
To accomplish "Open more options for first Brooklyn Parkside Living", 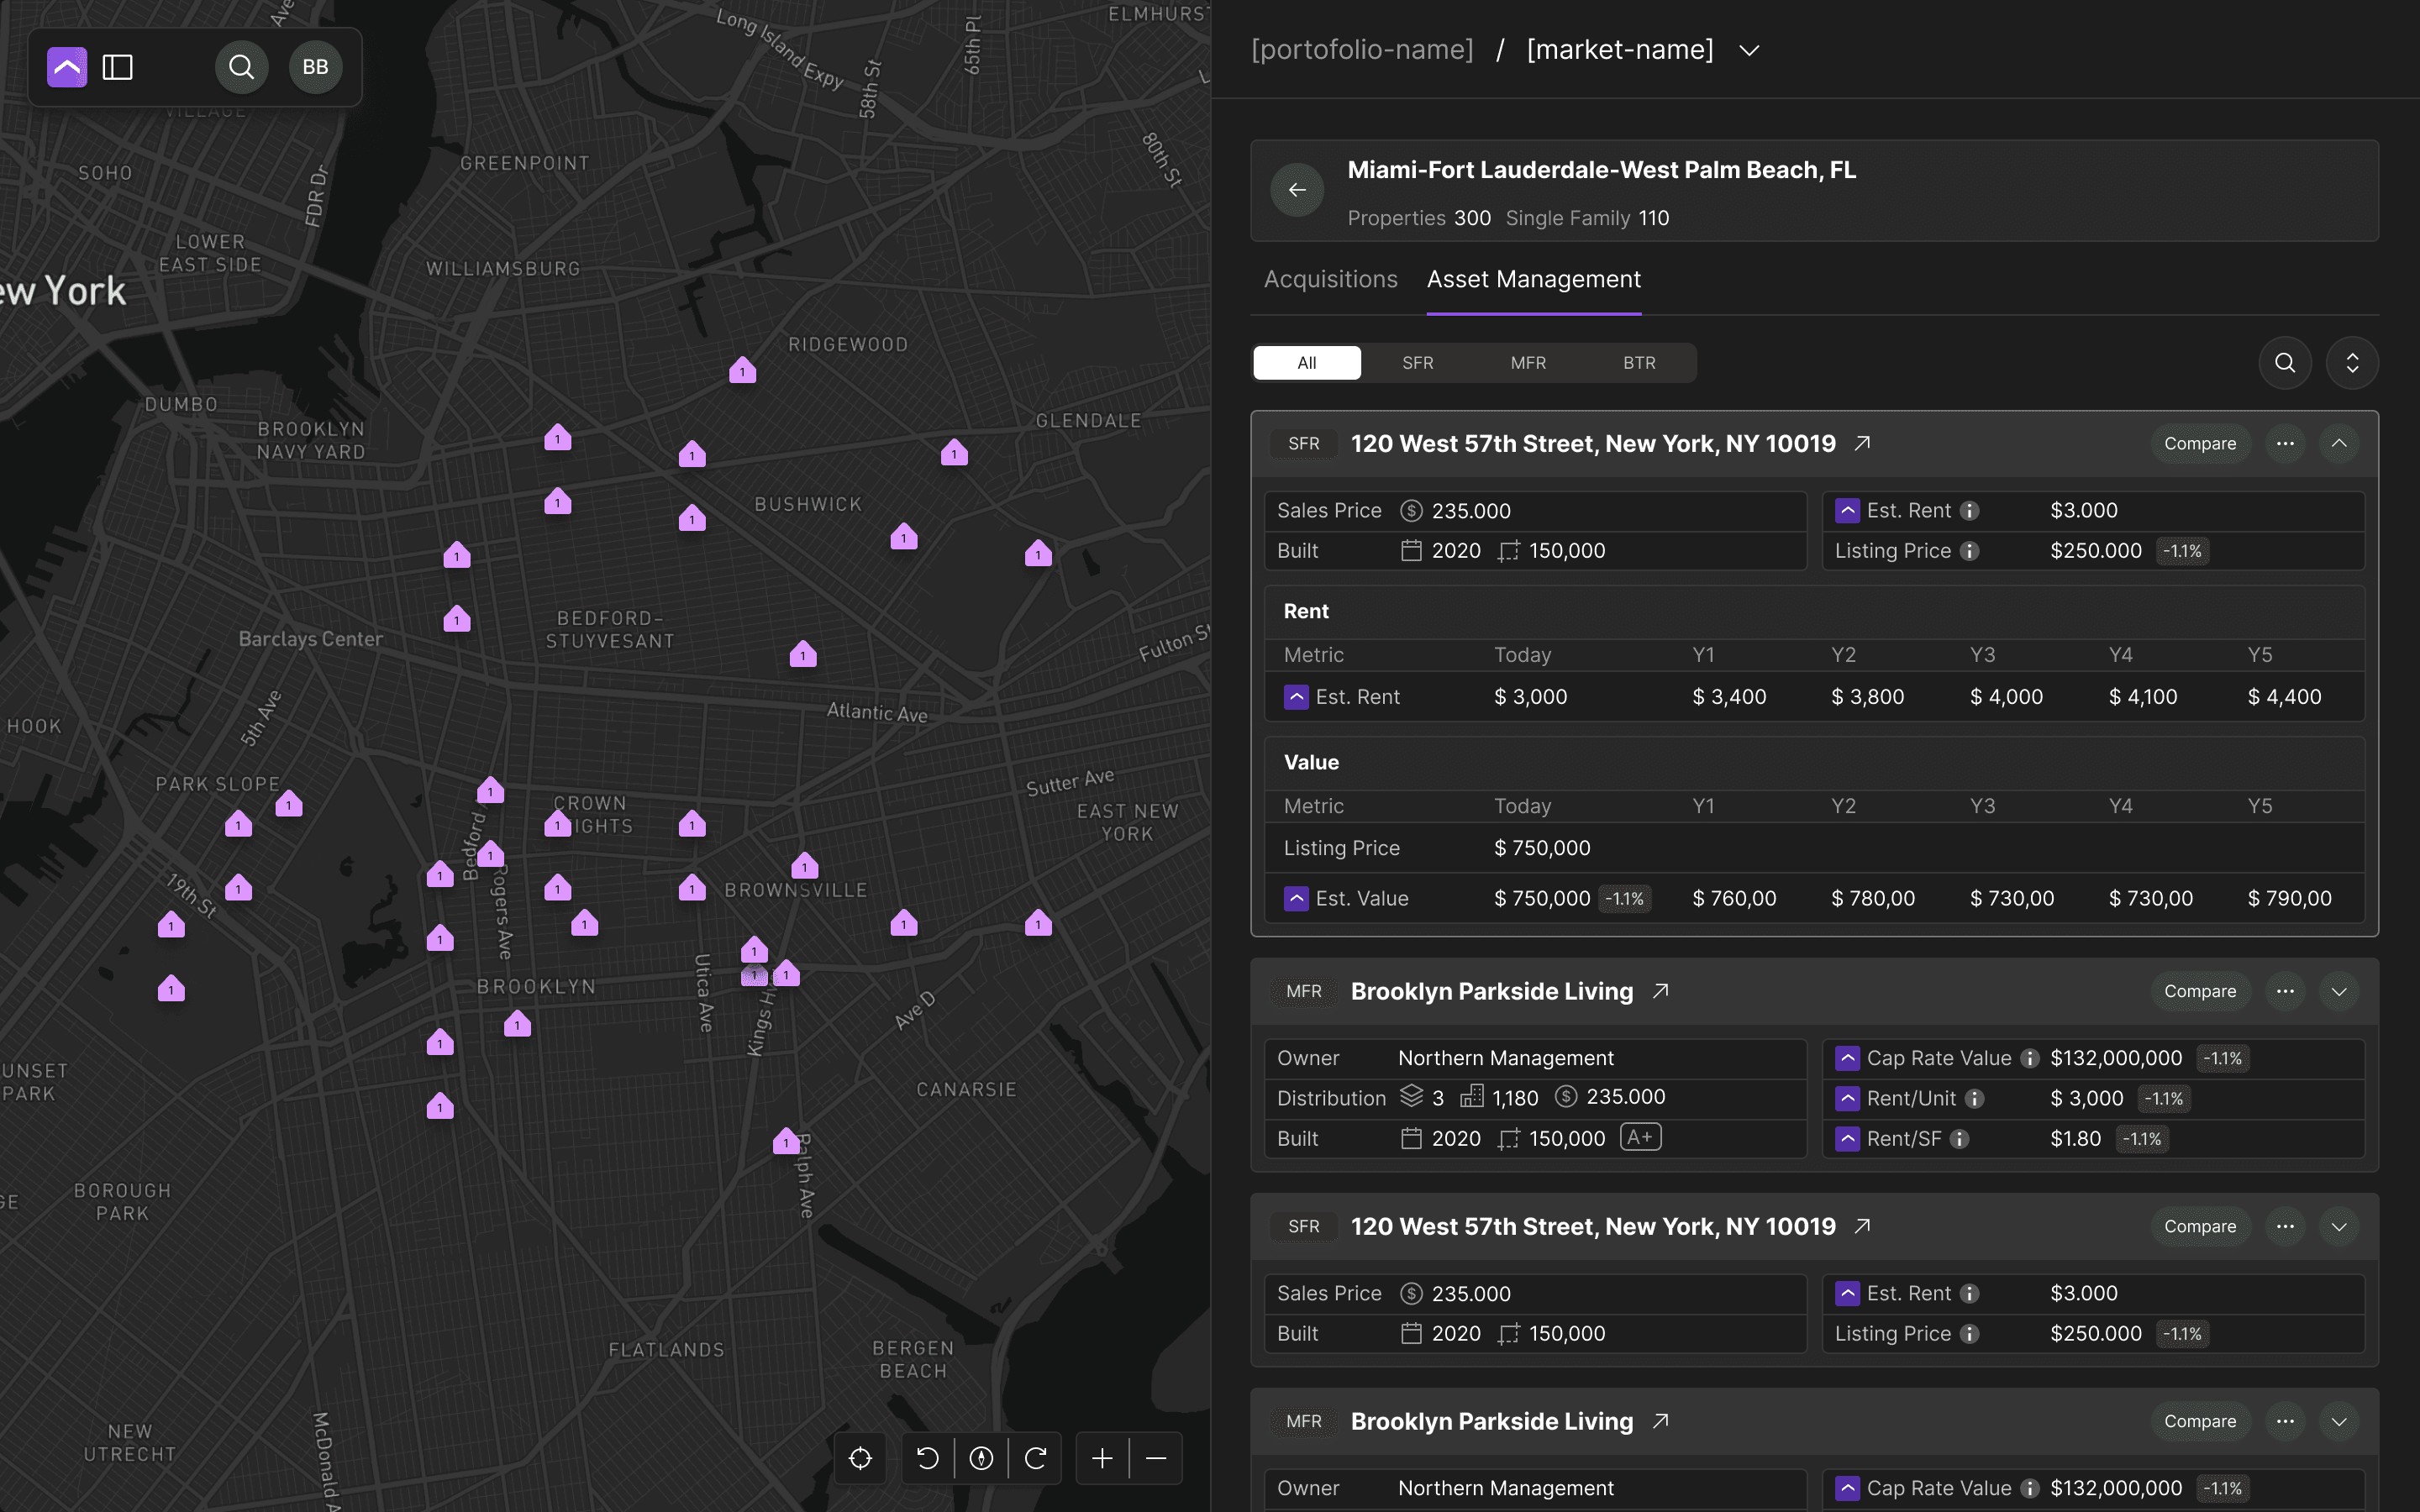I will pyautogui.click(x=2285, y=991).
